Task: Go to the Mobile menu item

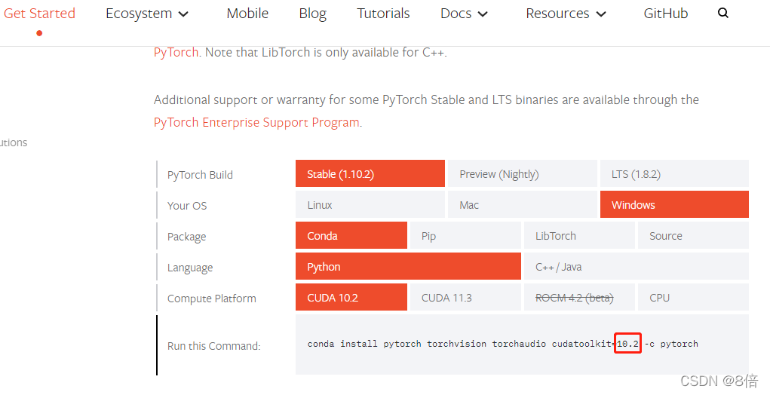Action: click(247, 14)
